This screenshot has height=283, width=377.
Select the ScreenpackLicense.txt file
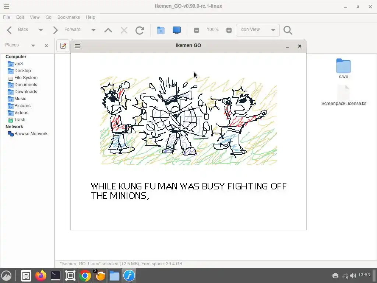coord(344,95)
